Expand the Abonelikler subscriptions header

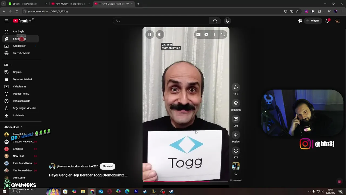click(14, 127)
